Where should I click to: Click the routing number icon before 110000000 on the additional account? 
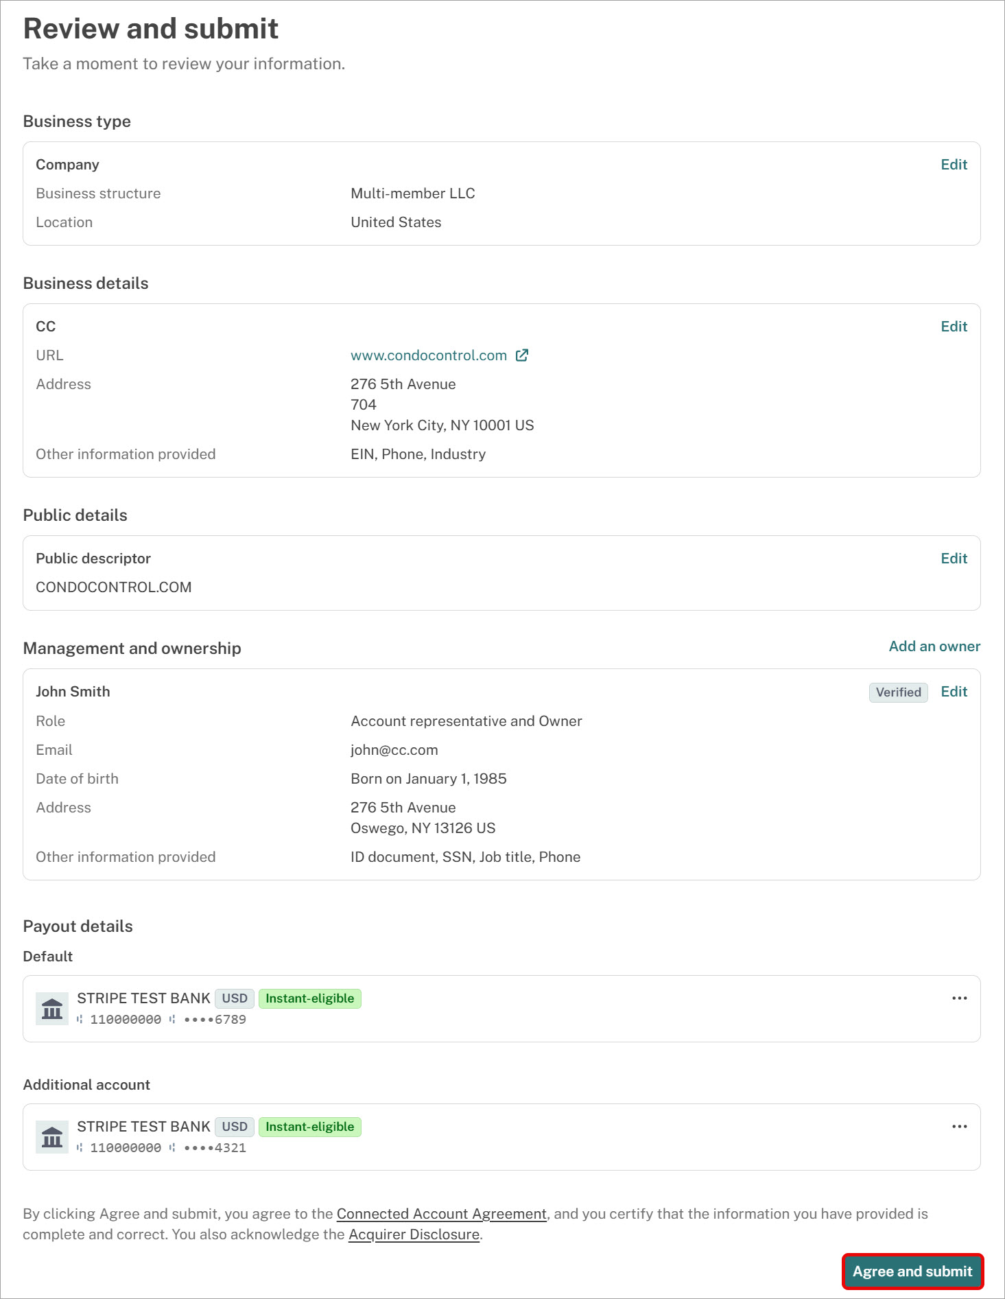[80, 1148]
